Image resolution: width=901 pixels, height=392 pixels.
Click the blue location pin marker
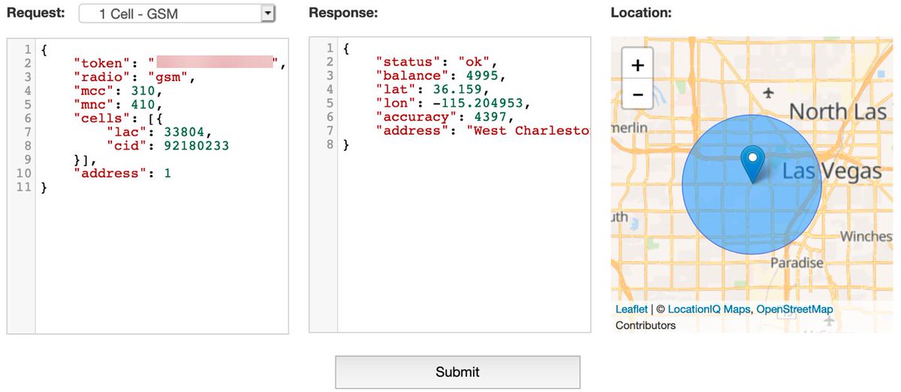pos(752,164)
